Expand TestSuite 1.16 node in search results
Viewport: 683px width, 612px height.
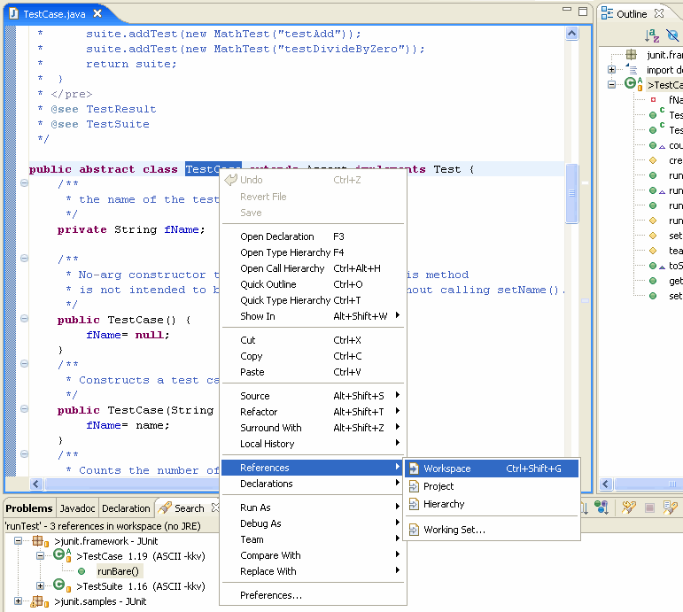[x=40, y=585]
